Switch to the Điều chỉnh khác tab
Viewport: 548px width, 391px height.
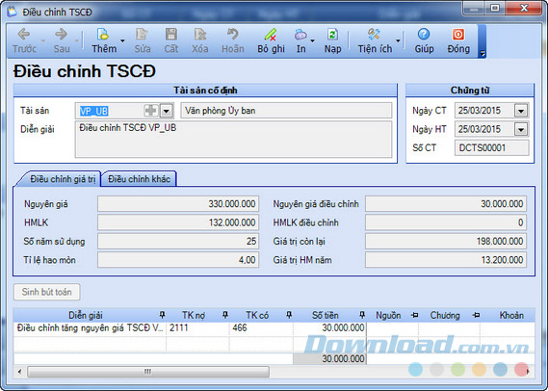(x=139, y=179)
